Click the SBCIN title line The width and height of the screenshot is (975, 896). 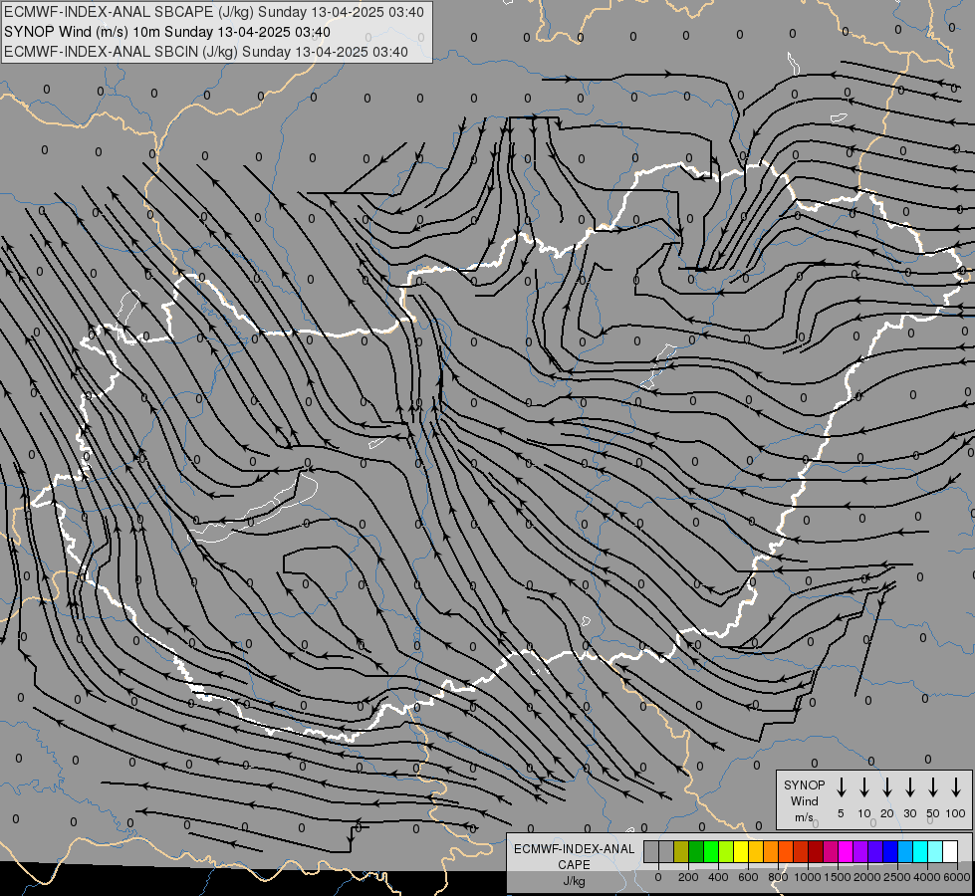pyautogui.click(x=206, y=52)
